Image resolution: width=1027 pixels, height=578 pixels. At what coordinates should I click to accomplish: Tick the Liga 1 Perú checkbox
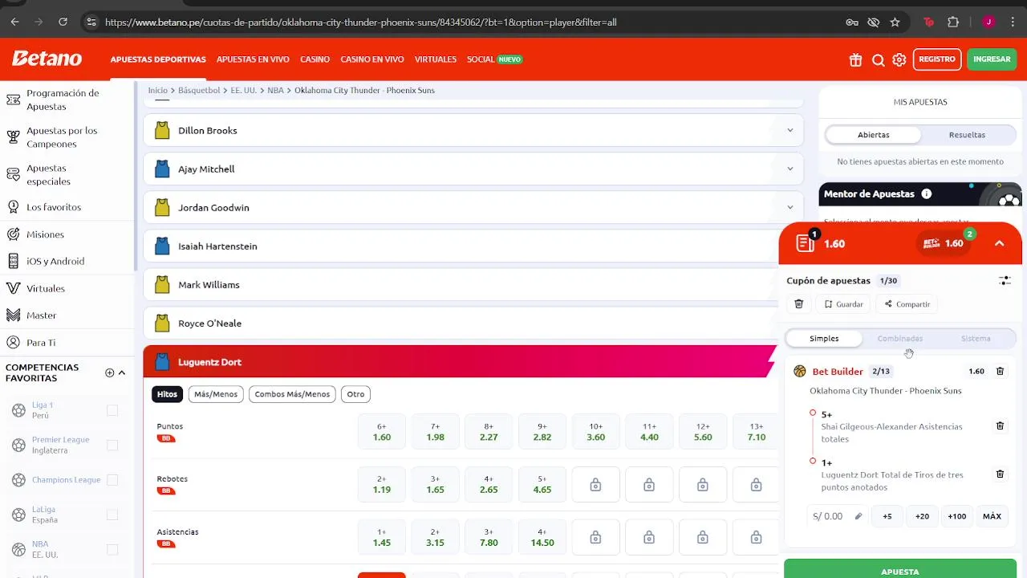coord(112,410)
